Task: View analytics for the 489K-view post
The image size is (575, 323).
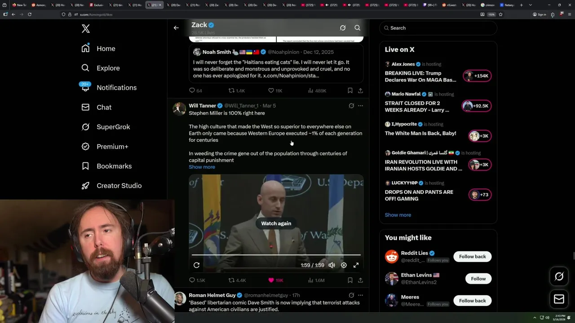Action: tap(317, 91)
